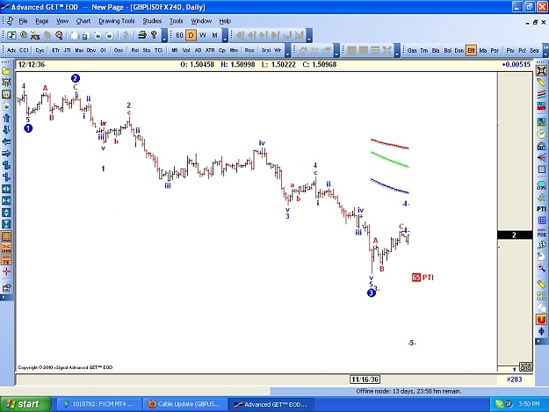
Task: Click the yellow pencil tool in right sidebar
Action: 541,83
